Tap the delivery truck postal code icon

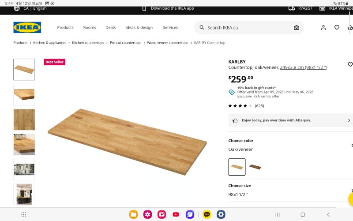291,8
